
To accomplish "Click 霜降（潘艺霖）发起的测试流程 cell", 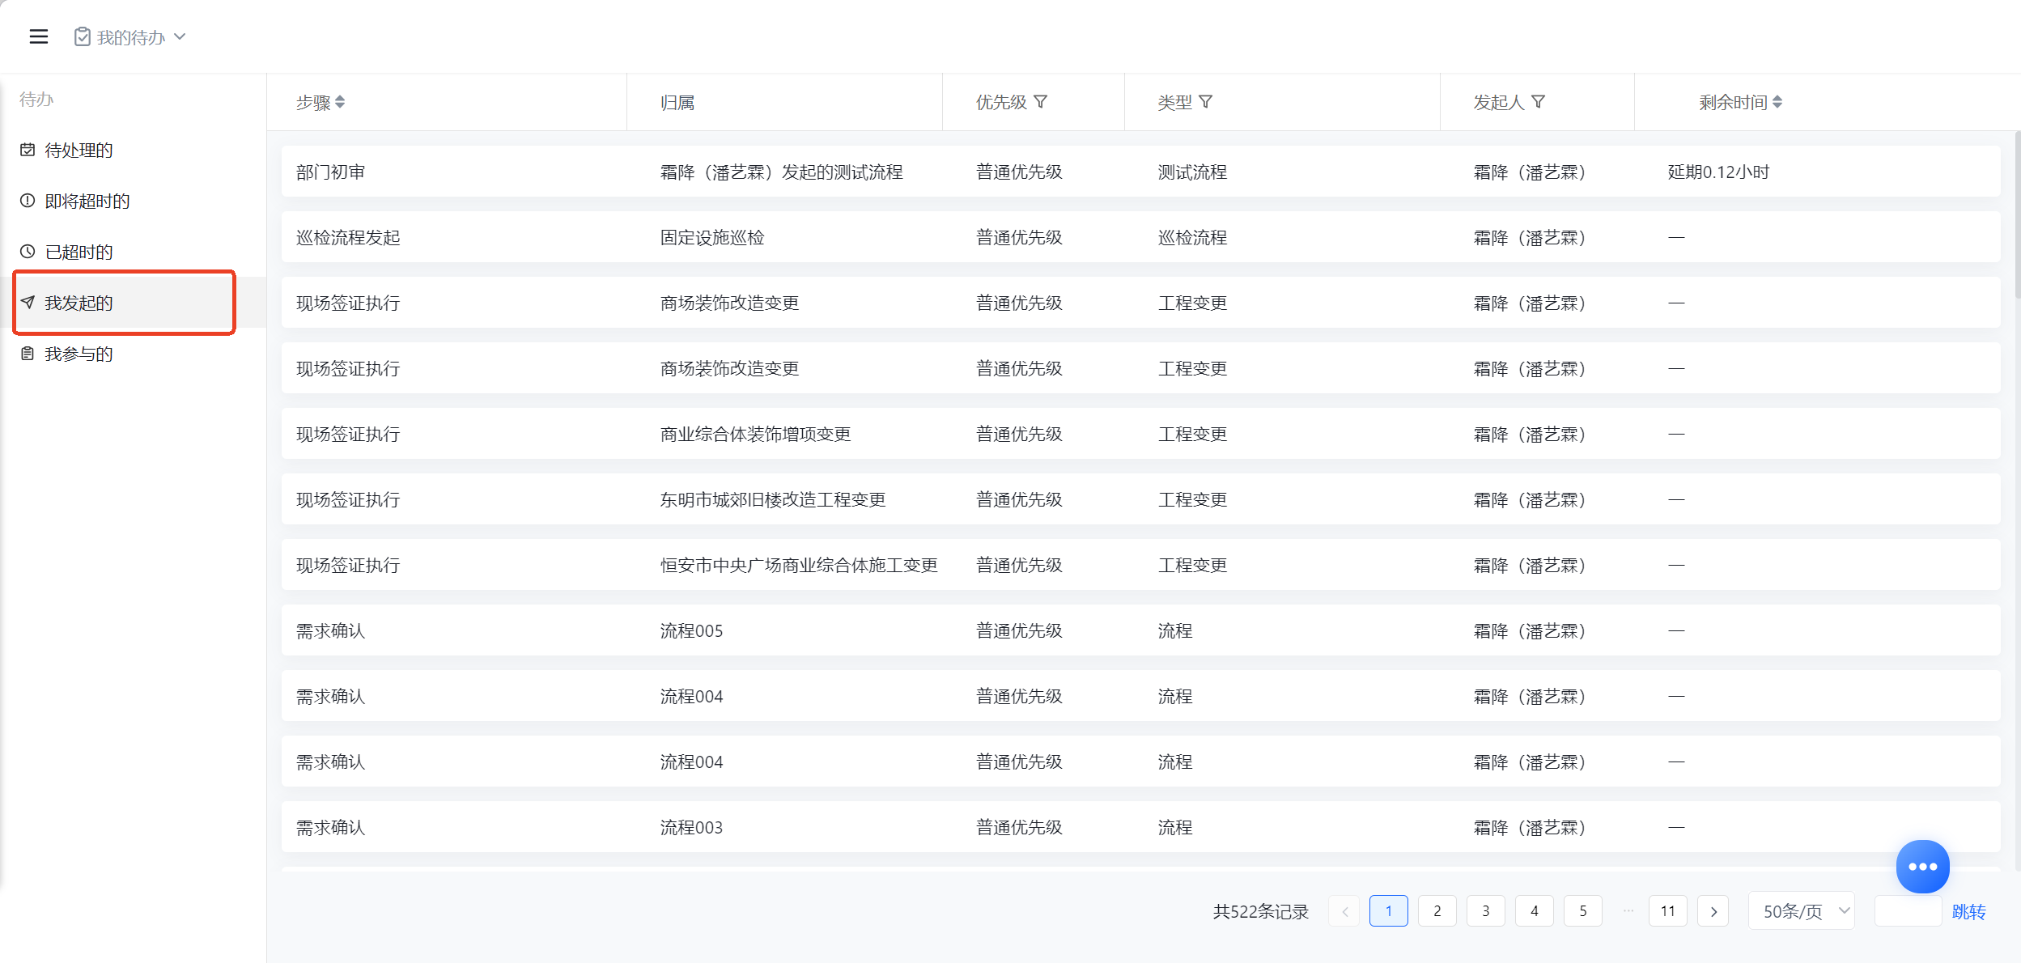I will (x=782, y=172).
